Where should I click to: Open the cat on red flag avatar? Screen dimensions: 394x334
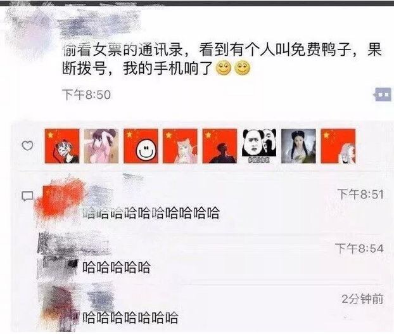[180, 146]
